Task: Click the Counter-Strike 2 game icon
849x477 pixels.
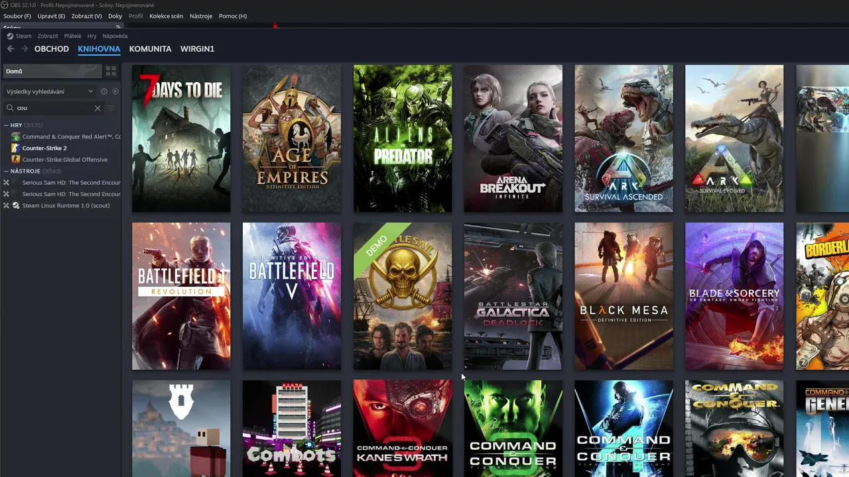Action: pyautogui.click(x=16, y=148)
